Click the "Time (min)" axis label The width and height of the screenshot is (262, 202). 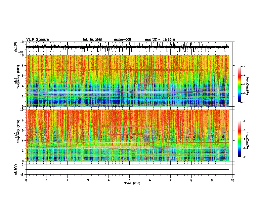[x=132, y=183]
